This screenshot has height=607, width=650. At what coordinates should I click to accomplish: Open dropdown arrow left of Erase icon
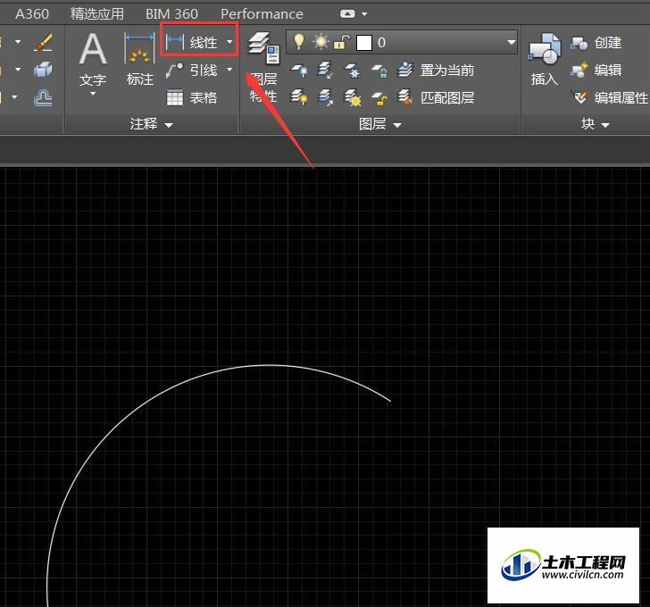pos(18,42)
